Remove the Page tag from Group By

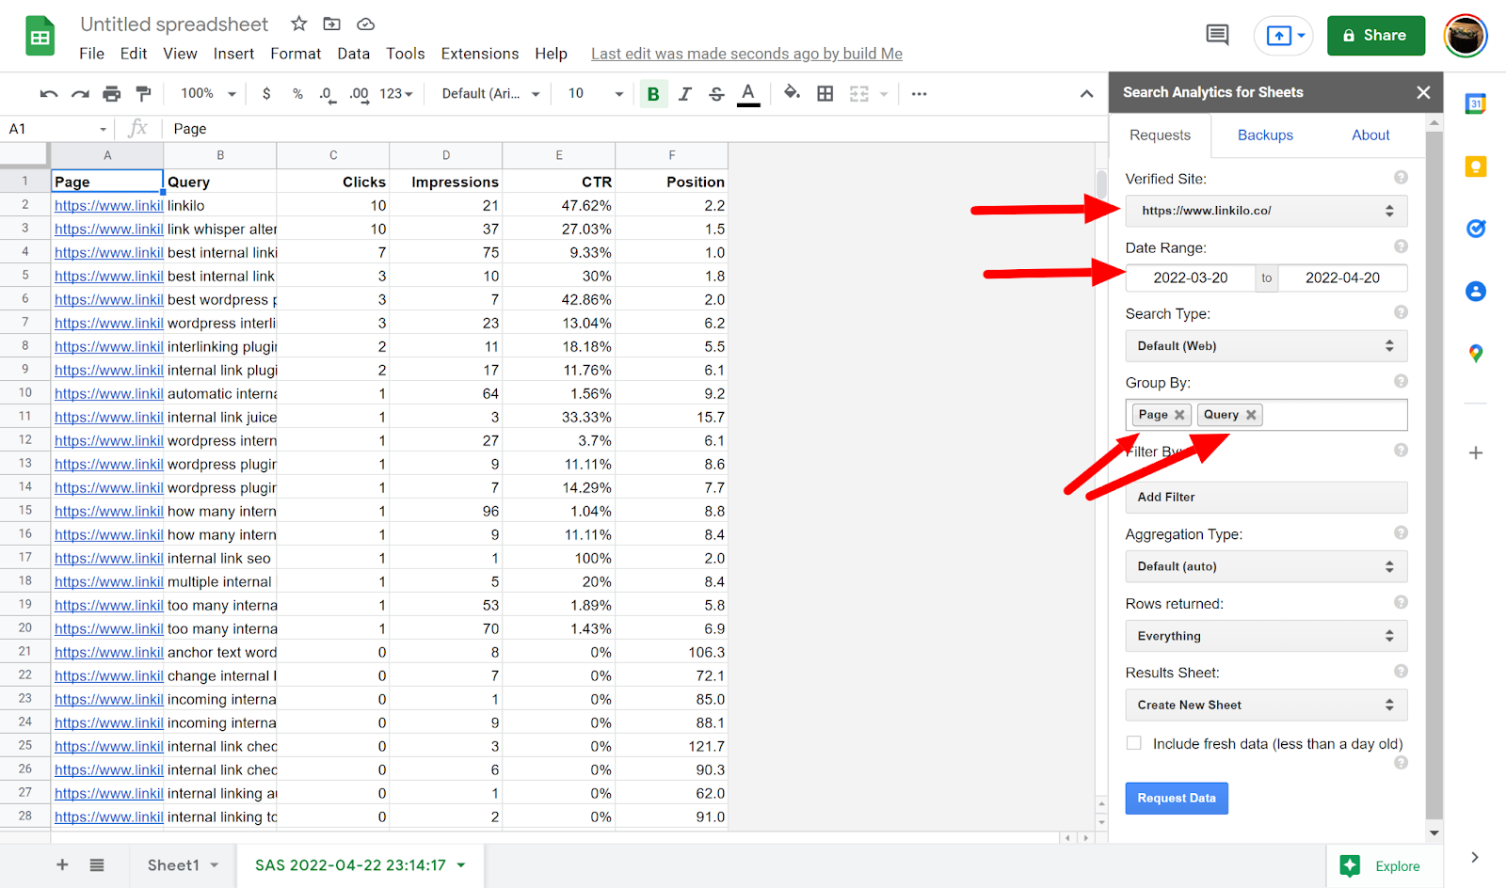coord(1179,415)
